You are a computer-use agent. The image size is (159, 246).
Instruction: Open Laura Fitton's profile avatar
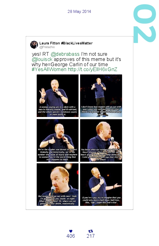click(x=34, y=45)
